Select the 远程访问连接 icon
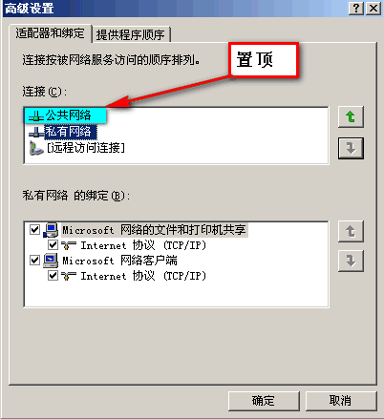Viewport: 384px width, 419px height. pyautogui.click(x=36, y=148)
